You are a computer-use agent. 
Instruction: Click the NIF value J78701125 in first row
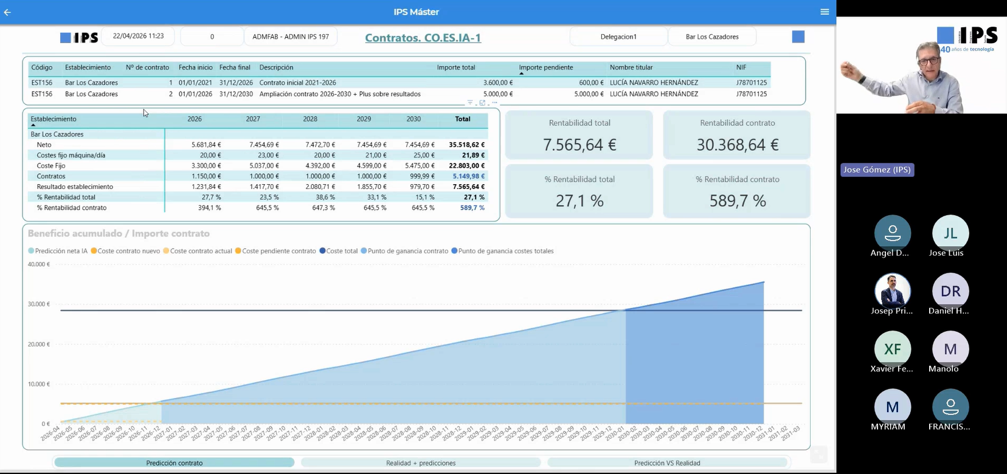(x=752, y=83)
